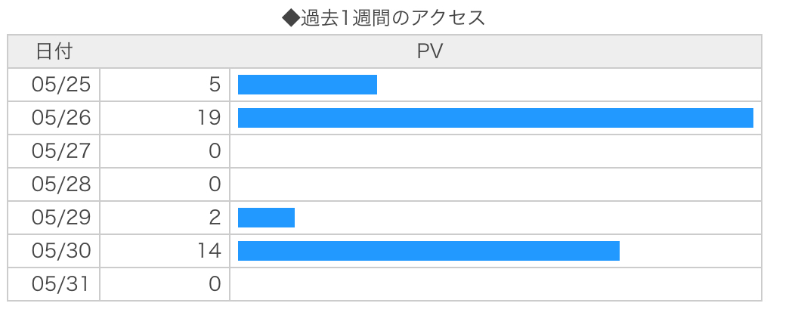The width and height of the screenshot is (798, 331).
Task: Select the 05/28 date cell
Action: coord(61,184)
